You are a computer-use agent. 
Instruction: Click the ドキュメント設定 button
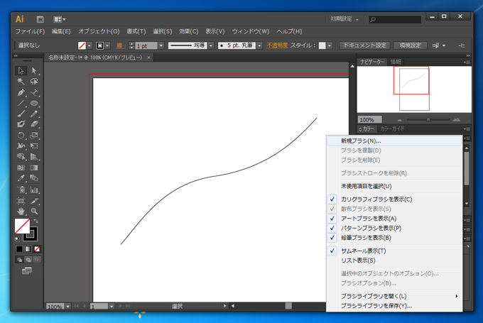click(364, 45)
